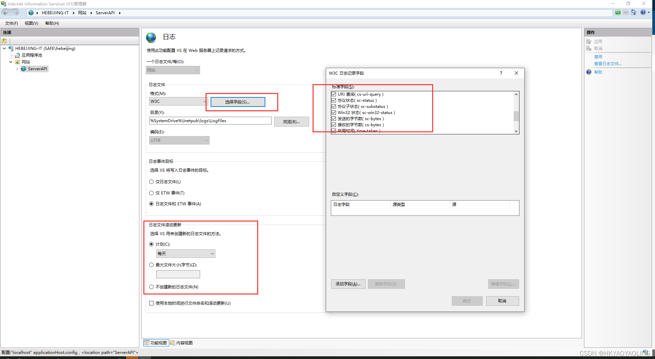Screen dimensions: 655x359
Task: Select '不创建新的日志文件' radio option
Action: (x=152, y=287)
